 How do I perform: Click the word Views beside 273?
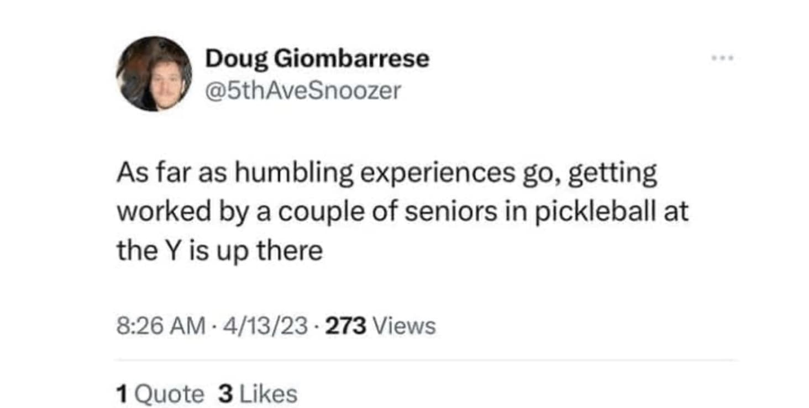pyautogui.click(x=404, y=326)
